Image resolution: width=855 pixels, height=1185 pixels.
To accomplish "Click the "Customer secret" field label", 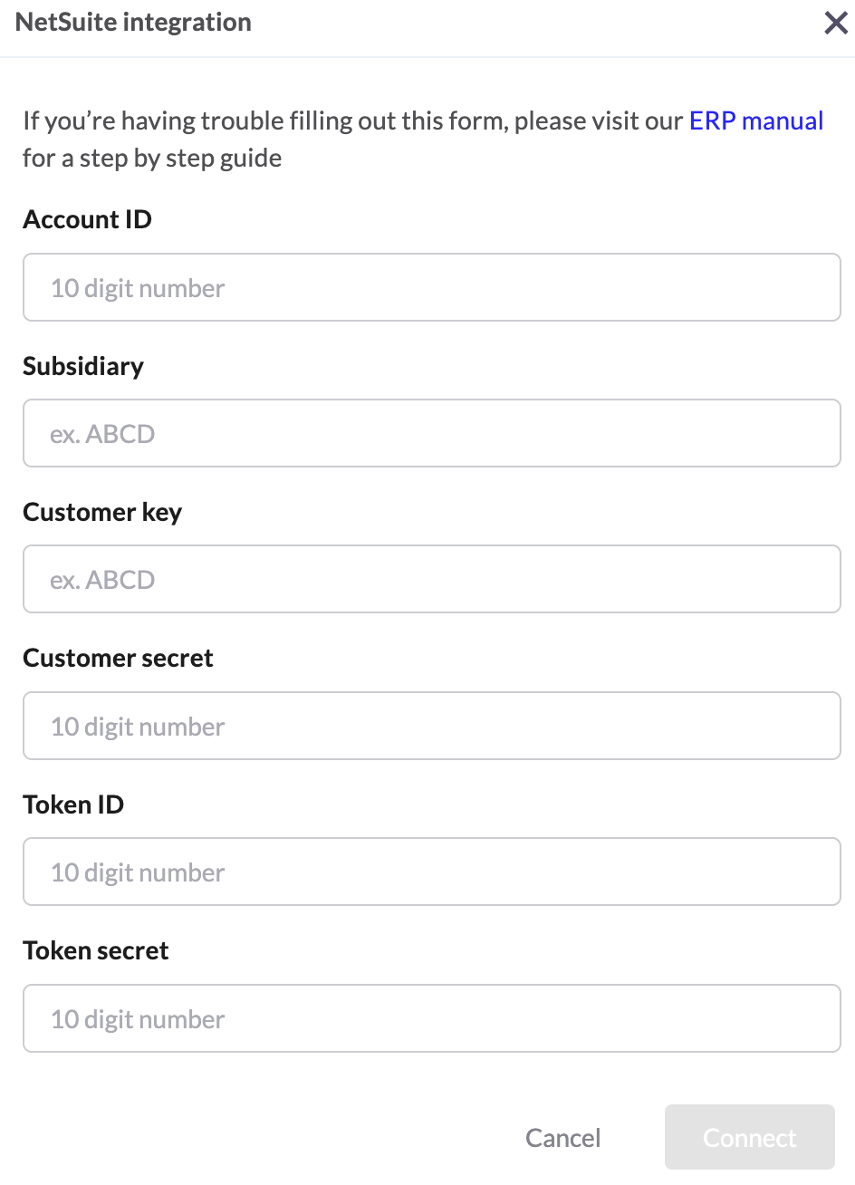I will click(118, 659).
